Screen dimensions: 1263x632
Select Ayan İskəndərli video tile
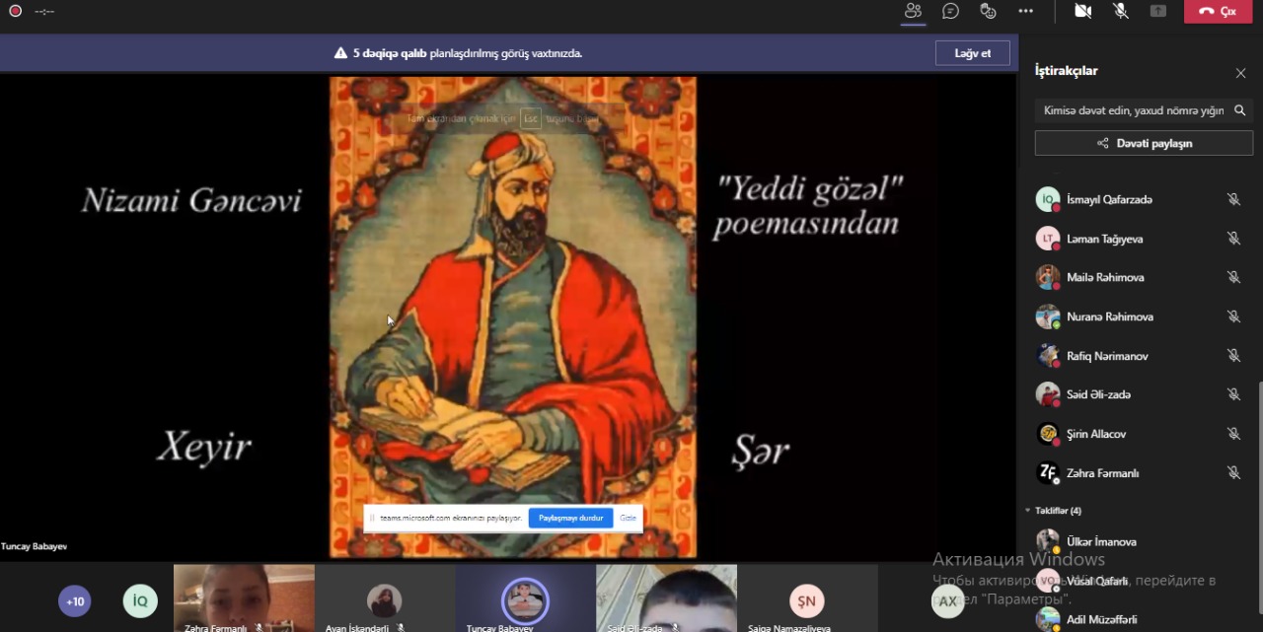coord(385,598)
